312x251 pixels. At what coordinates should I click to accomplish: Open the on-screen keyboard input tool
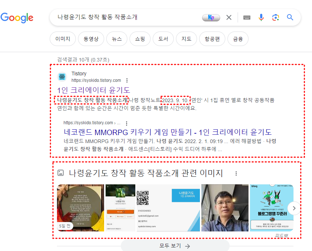click(247, 17)
